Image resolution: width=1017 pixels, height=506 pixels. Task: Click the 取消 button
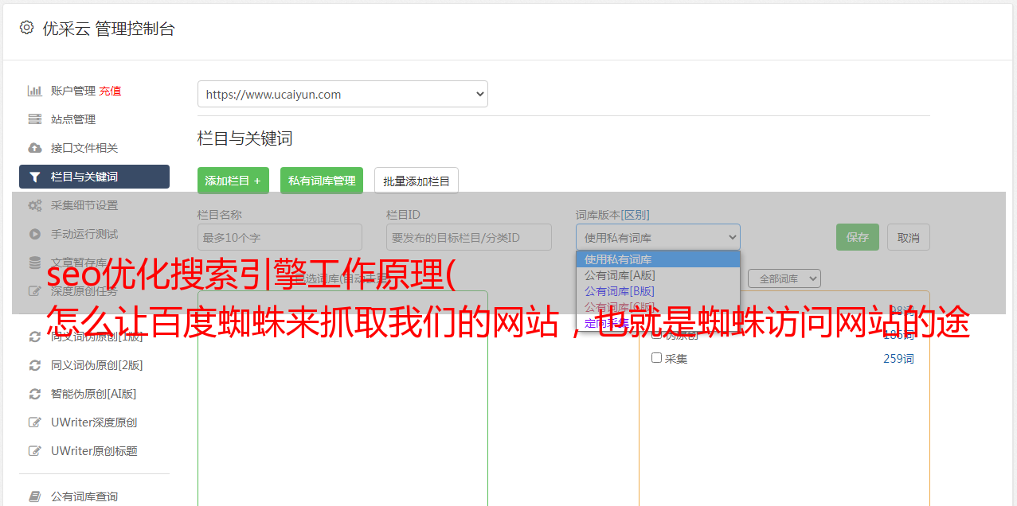point(909,237)
